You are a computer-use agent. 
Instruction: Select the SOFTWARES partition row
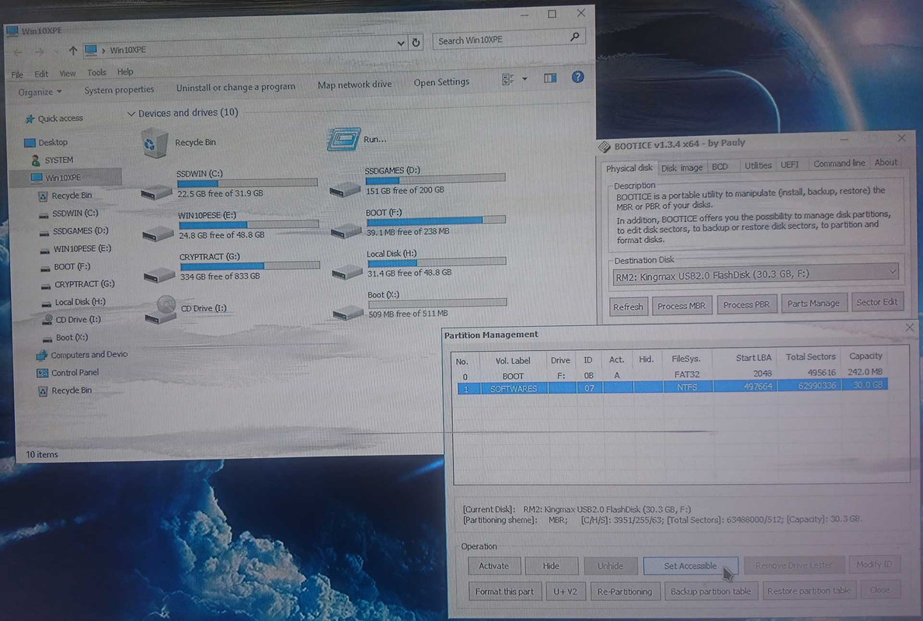coord(672,387)
